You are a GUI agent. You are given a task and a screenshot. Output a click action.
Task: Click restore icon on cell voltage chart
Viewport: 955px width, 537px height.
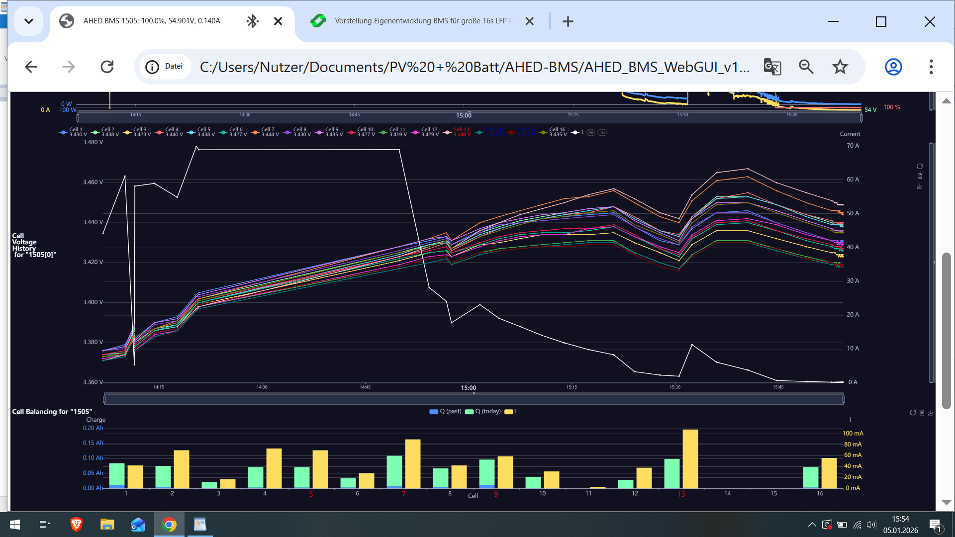920,167
